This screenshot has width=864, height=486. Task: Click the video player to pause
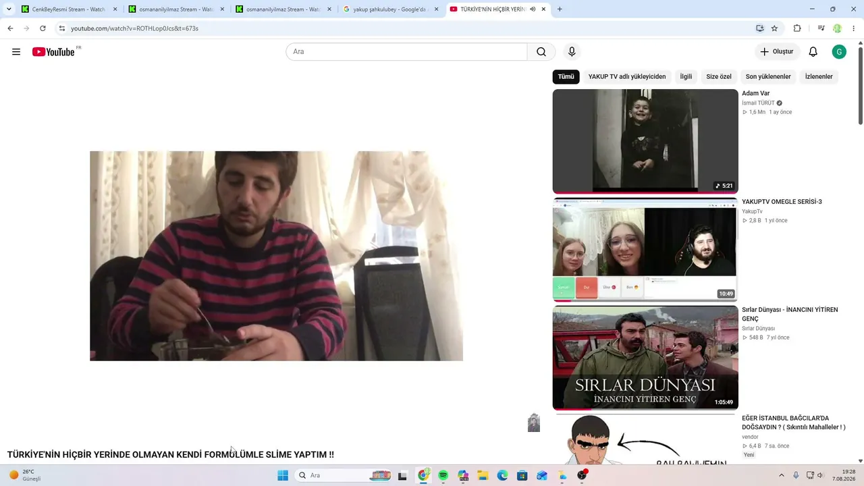coord(276,256)
